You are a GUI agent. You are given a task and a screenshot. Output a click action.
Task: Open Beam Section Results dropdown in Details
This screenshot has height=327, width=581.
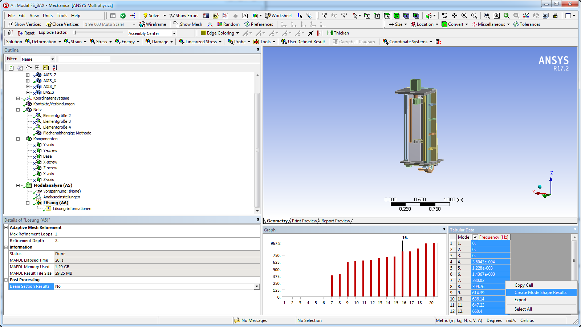click(x=257, y=286)
